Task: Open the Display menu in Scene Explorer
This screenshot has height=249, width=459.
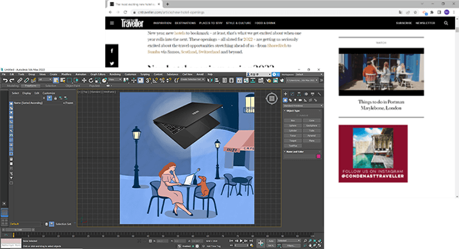Action: [x=26, y=93]
